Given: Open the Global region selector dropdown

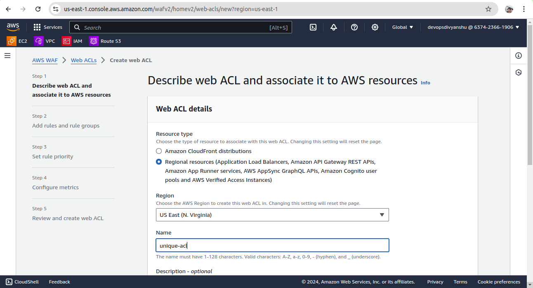Looking at the screenshot, I should (x=403, y=27).
